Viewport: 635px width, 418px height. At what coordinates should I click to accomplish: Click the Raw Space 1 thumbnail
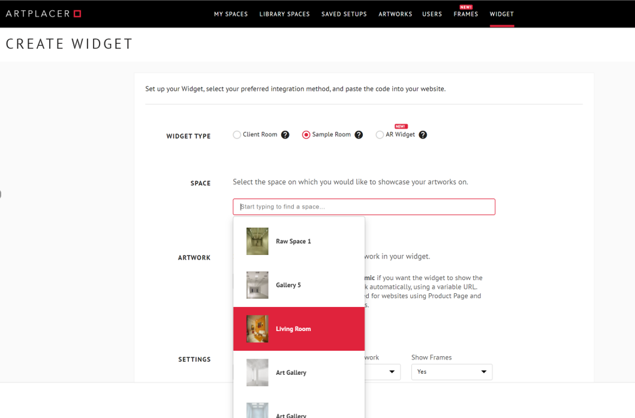[x=257, y=242]
